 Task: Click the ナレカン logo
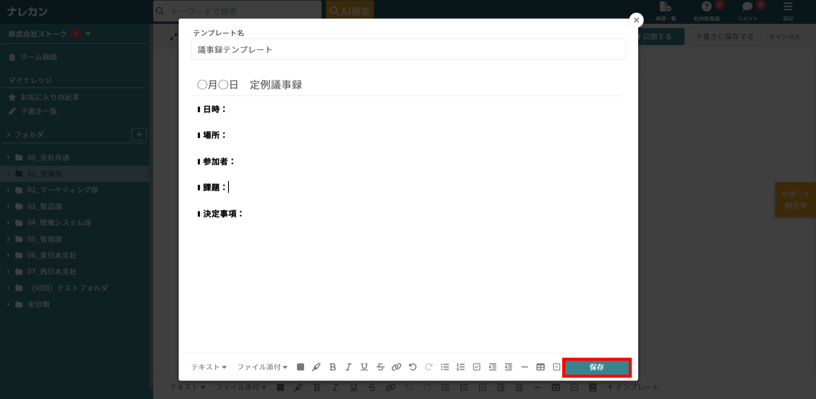tap(27, 11)
